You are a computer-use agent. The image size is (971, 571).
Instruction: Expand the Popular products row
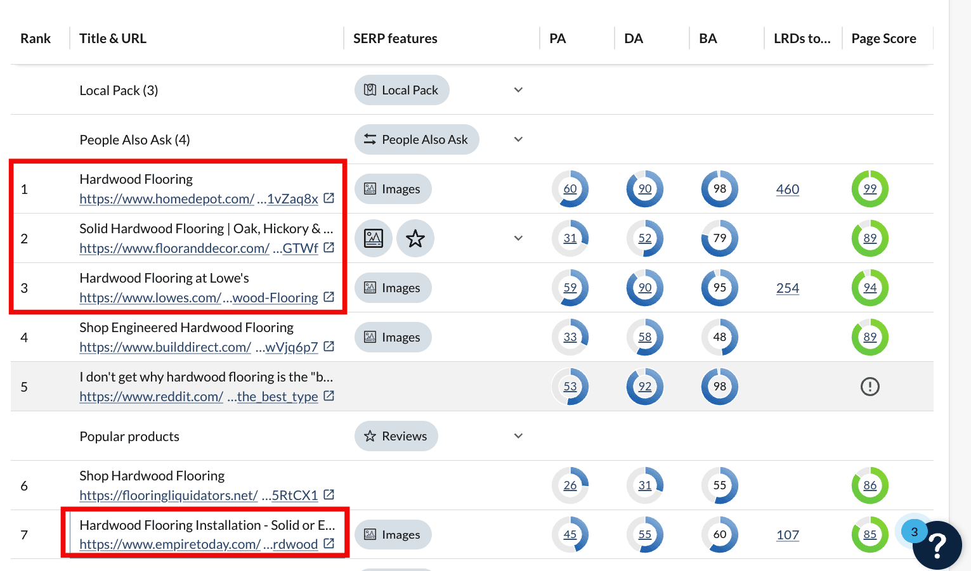518,436
